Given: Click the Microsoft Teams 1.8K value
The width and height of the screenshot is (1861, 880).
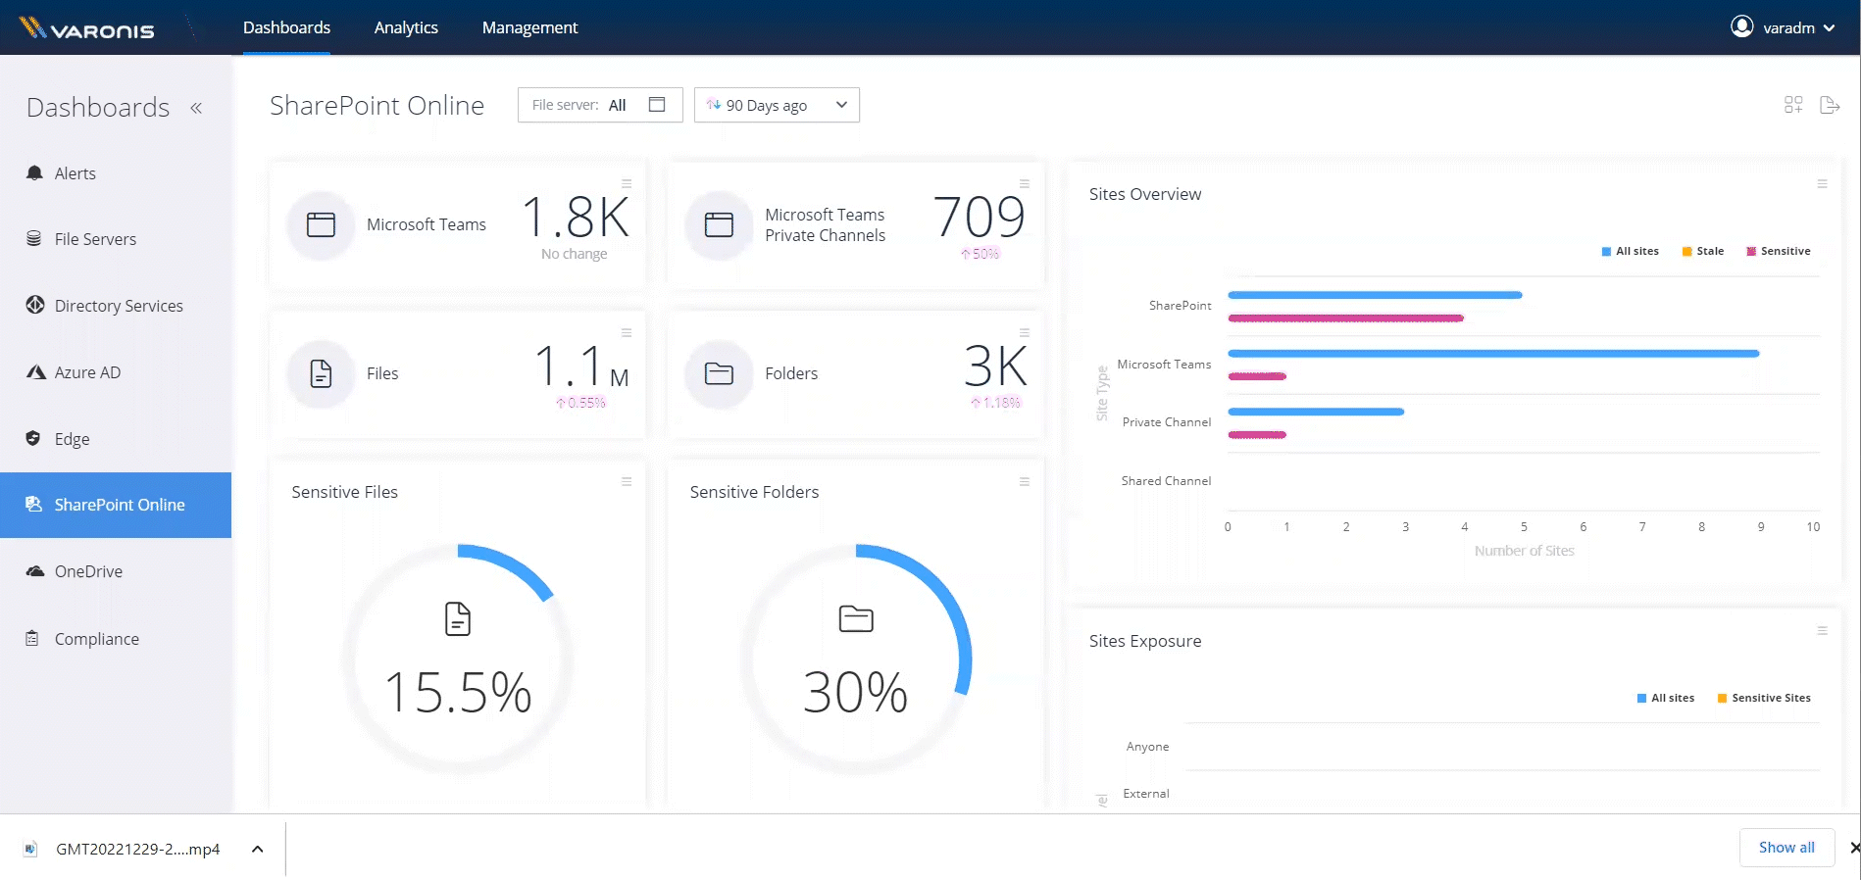Looking at the screenshot, I should click(576, 217).
